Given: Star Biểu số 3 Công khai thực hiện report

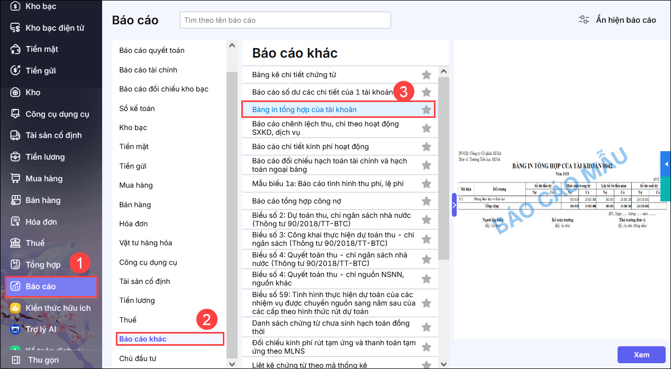Looking at the screenshot, I should coord(427,239).
